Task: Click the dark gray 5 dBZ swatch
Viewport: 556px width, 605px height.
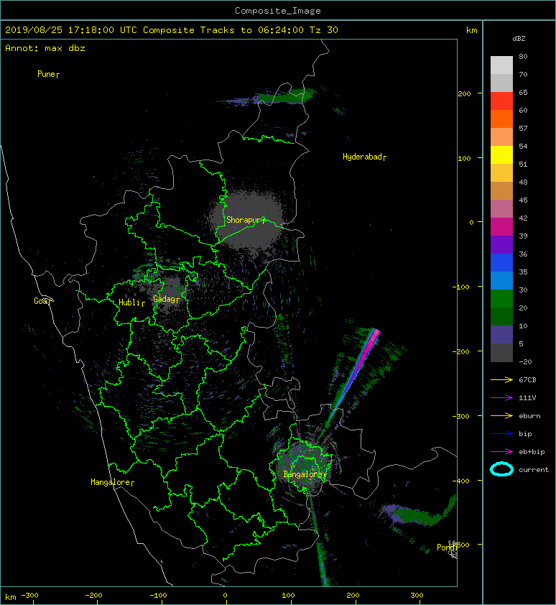Action: coord(501,353)
